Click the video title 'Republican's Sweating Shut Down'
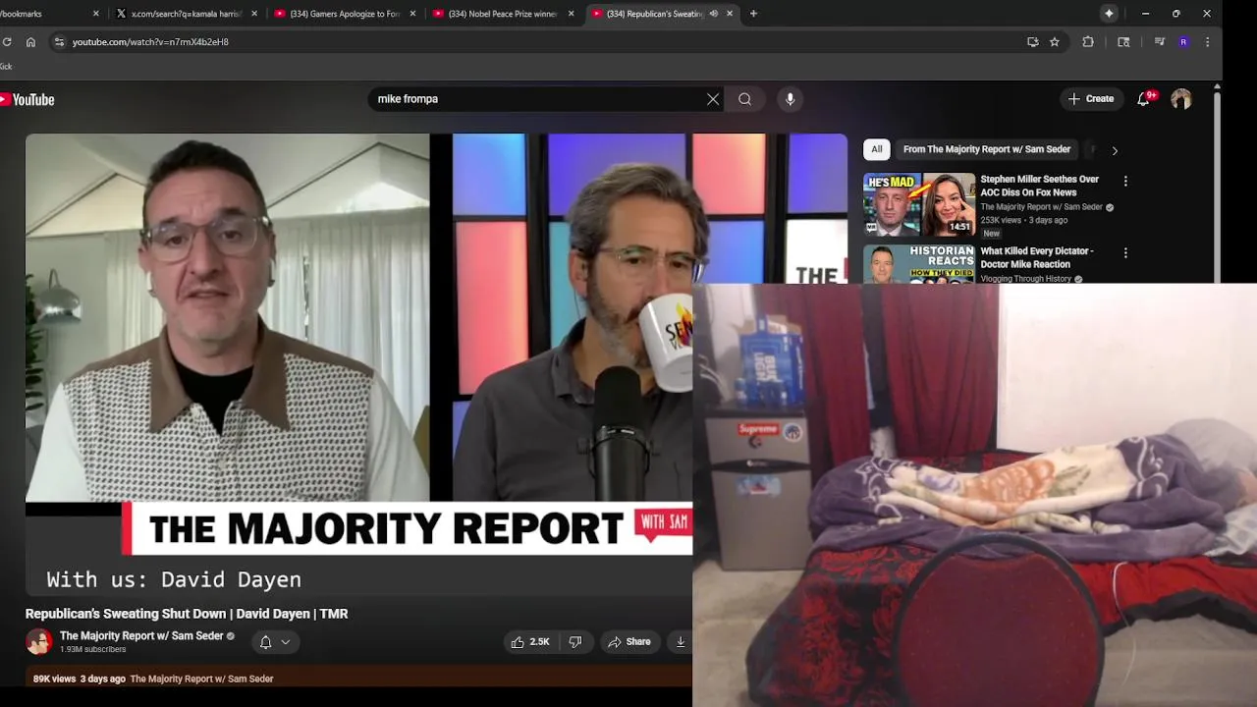Image resolution: width=1257 pixels, height=707 pixels. coord(187,614)
